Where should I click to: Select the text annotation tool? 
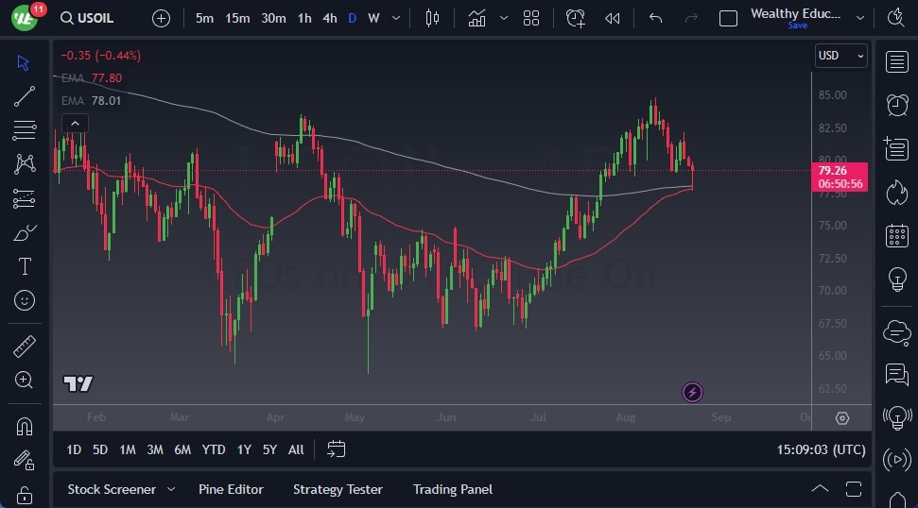click(x=25, y=266)
